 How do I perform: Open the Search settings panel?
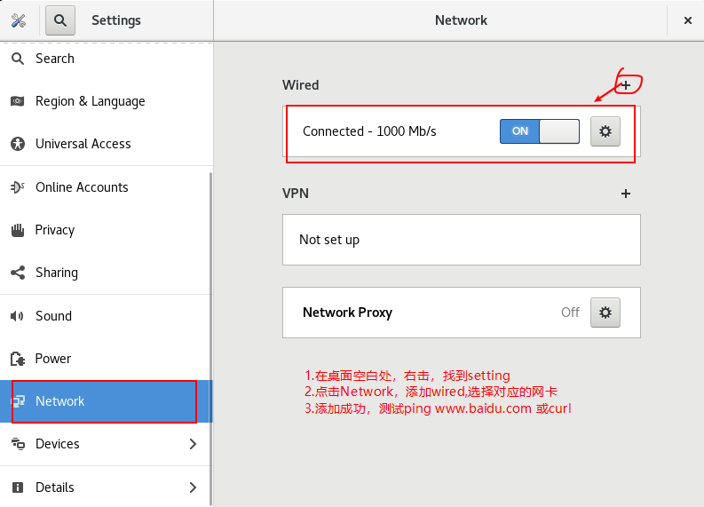tap(106, 59)
